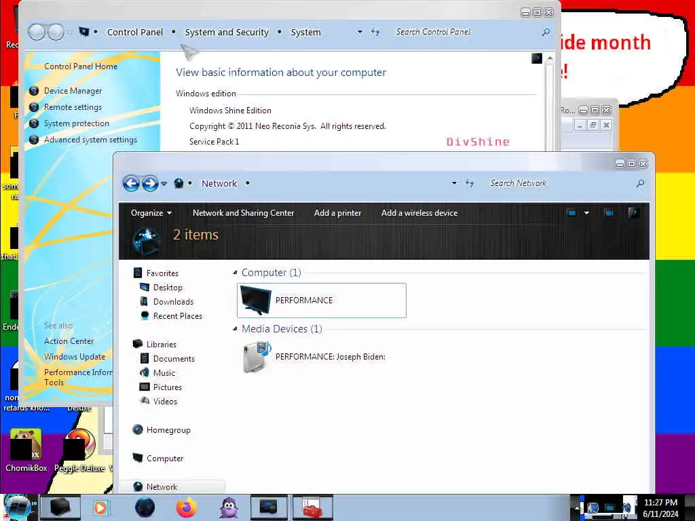Click System breadcrumb in Control Panel
695x521 pixels.
305,33
